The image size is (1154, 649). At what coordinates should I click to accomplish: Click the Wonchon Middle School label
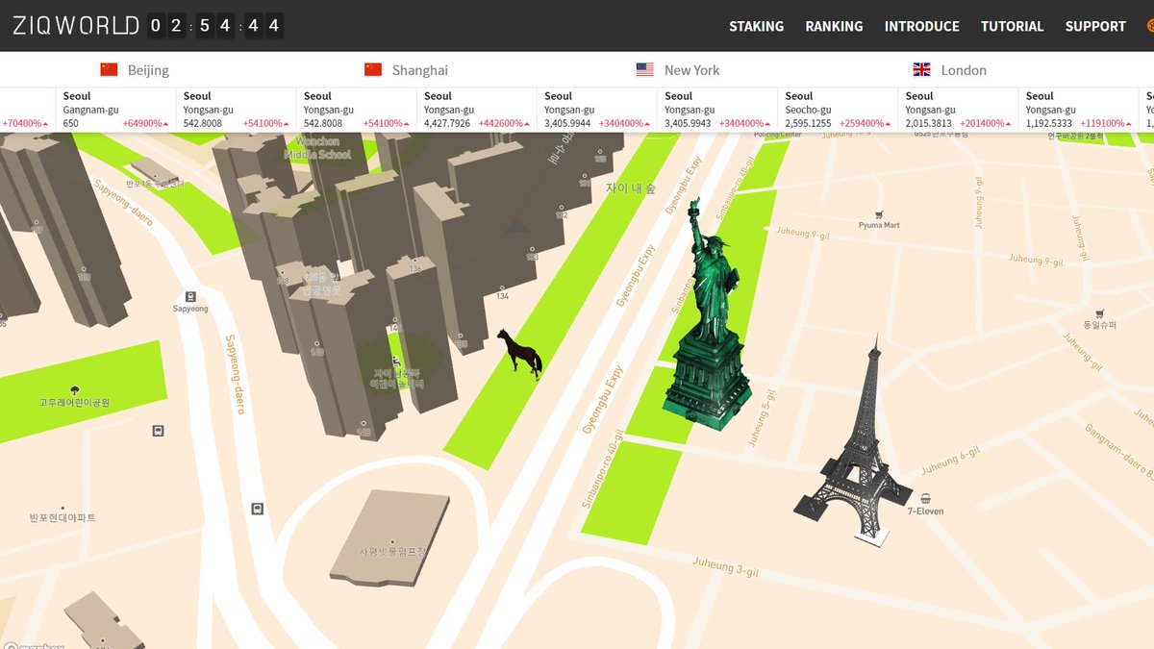tap(317, 148)
